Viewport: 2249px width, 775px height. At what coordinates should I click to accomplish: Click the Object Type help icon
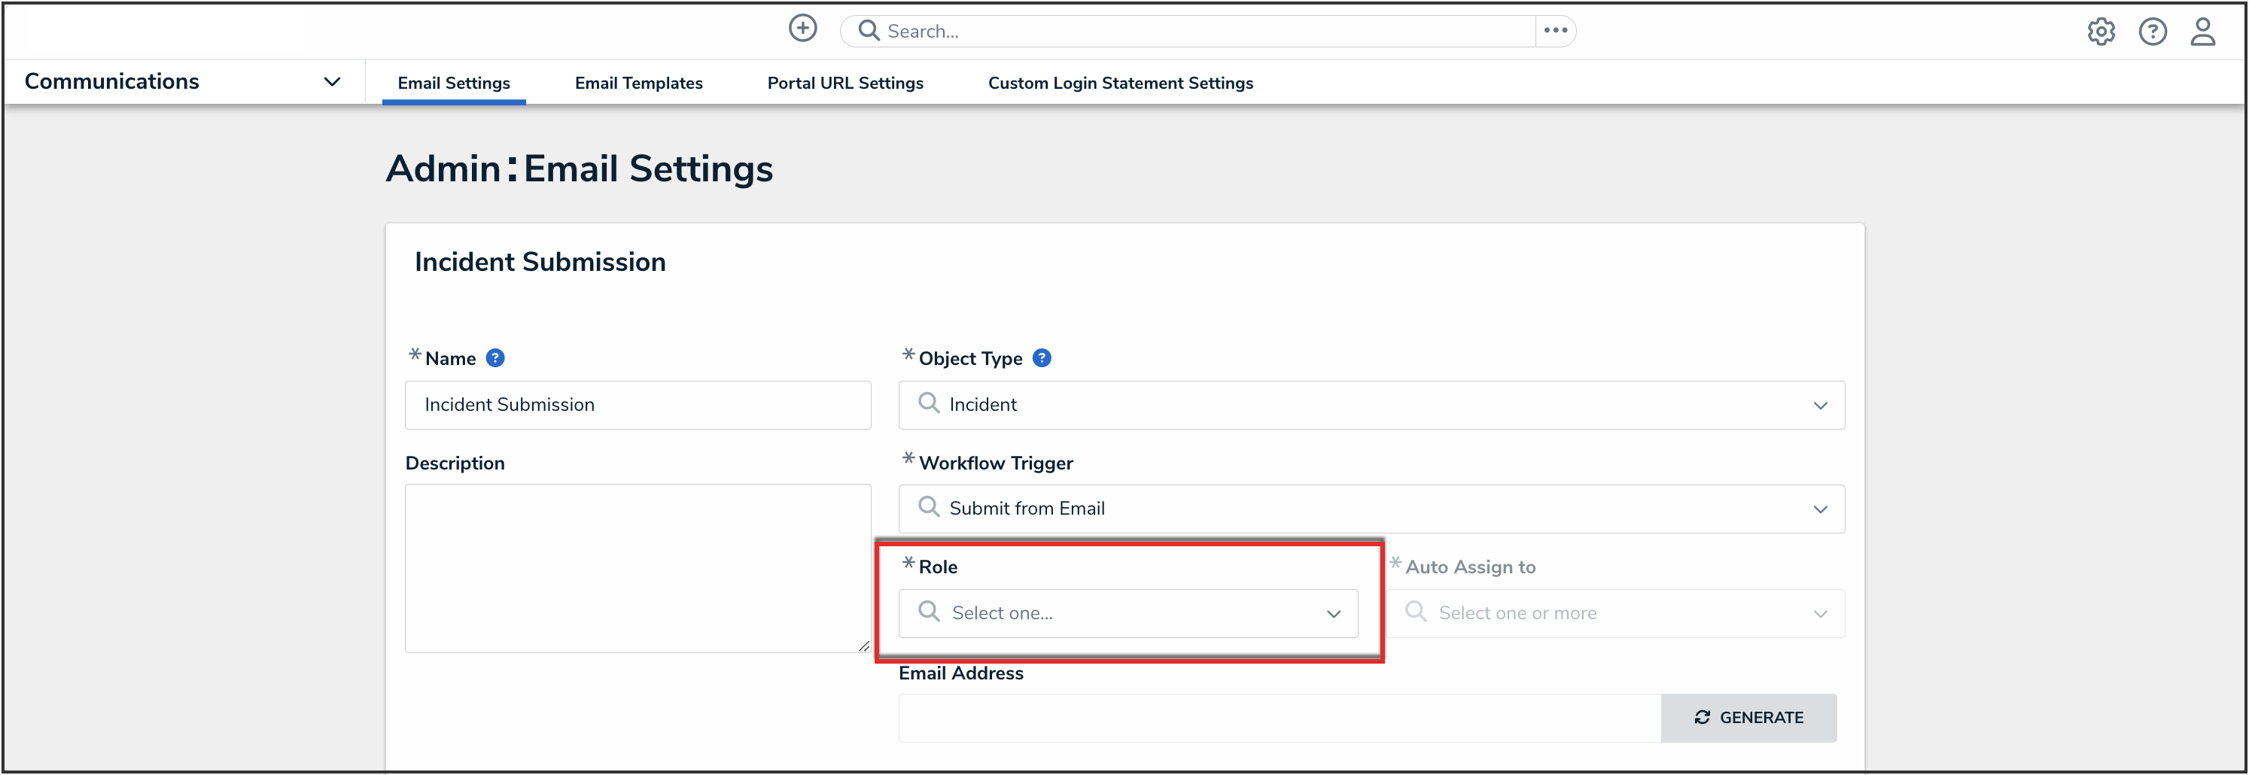1042,358
